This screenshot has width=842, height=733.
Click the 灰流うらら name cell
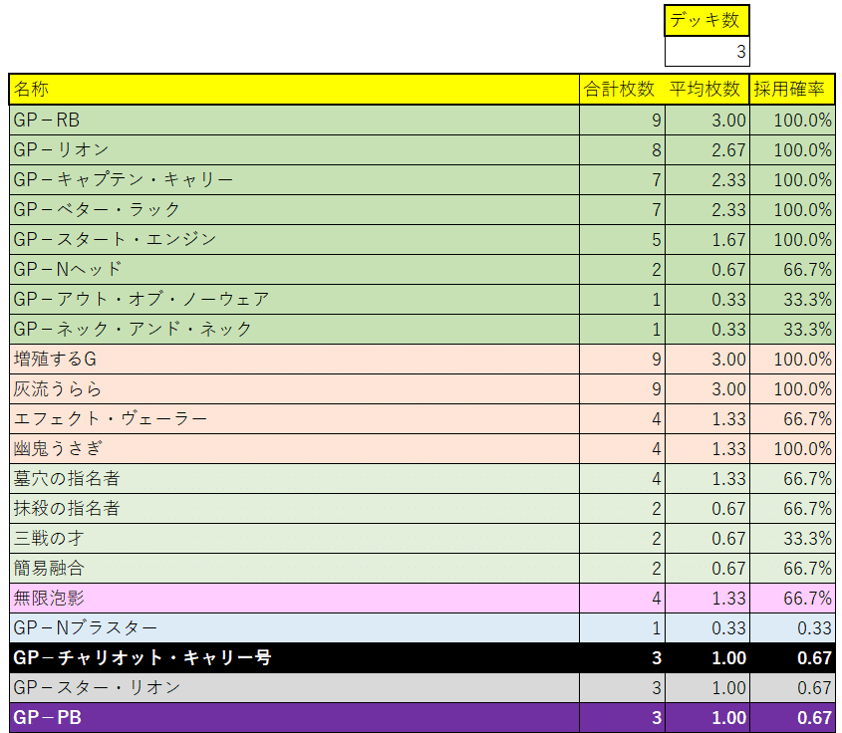point(294,389)
